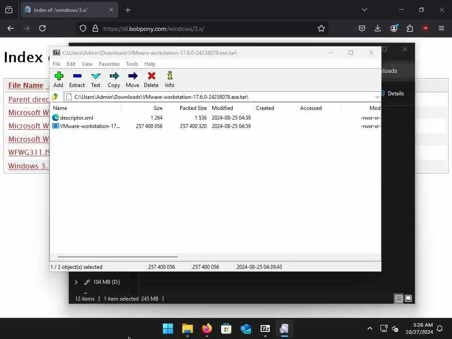Open Windows Start menu
Viewport: 452px width, 339px height.
coord(168,328)
